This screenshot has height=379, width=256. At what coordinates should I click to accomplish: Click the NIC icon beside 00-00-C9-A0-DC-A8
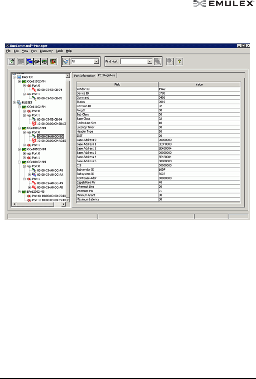[x=34, y=170]
